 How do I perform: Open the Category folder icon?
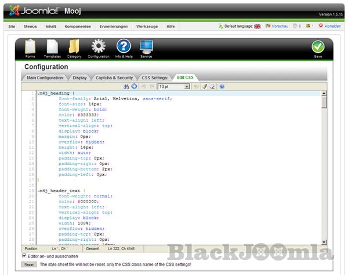[74, 47]
